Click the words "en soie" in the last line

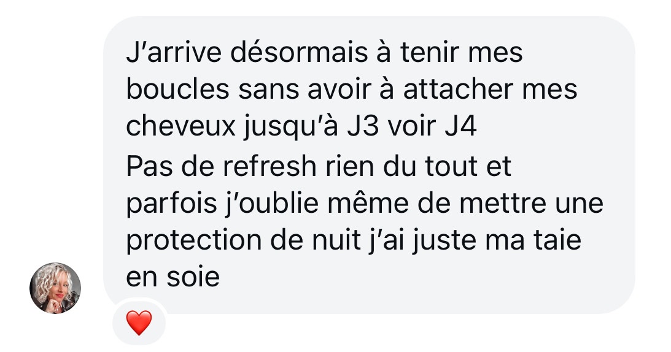point(173,278)
